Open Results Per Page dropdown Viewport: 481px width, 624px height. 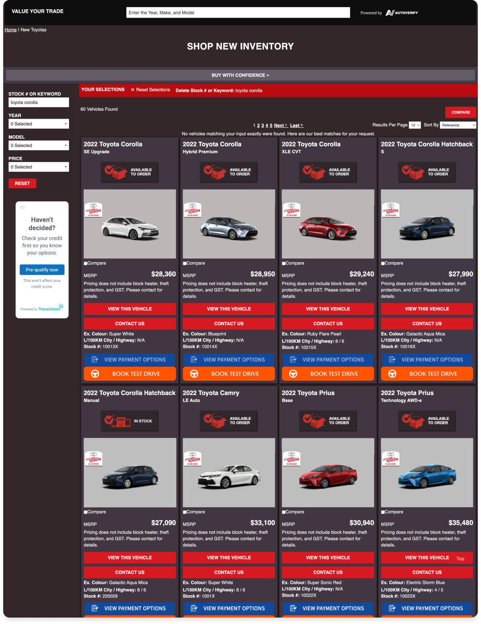click(415, 125)
